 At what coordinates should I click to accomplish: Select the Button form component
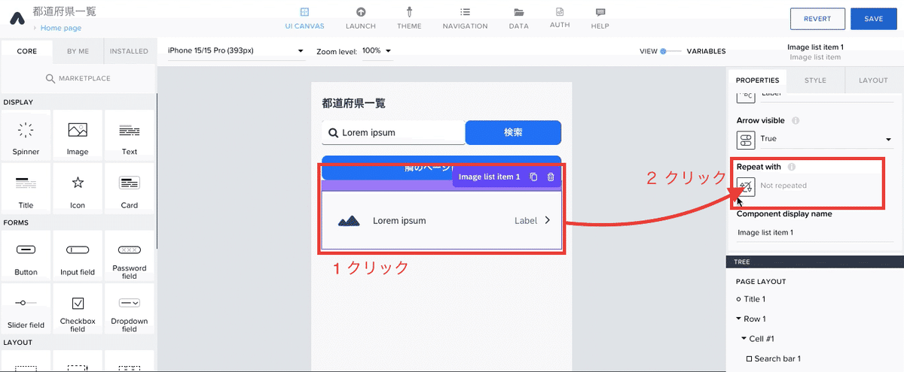pos(26,256)
